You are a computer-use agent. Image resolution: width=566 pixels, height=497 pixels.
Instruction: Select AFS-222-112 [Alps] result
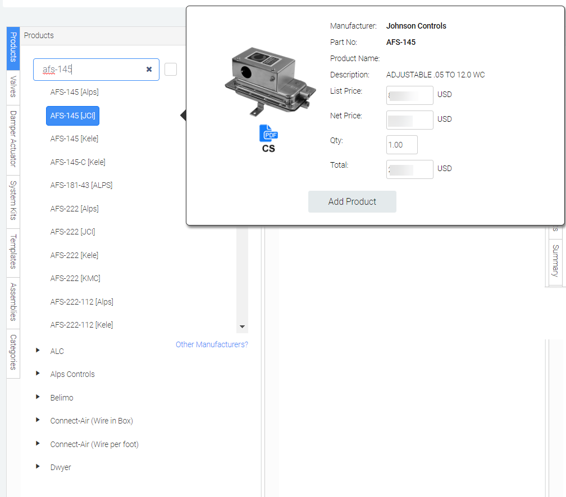tap(82, 302)
